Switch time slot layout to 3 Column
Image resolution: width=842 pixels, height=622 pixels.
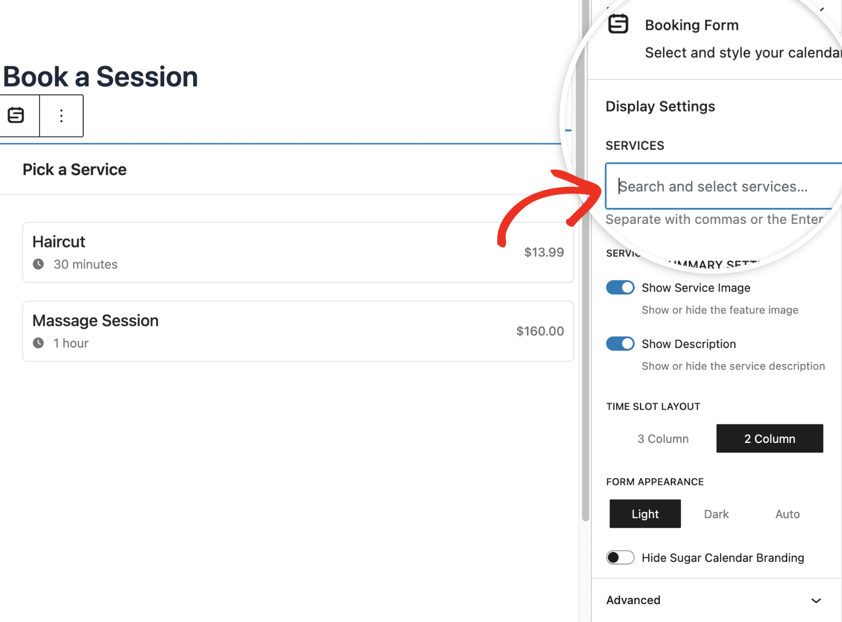(663, 438)
